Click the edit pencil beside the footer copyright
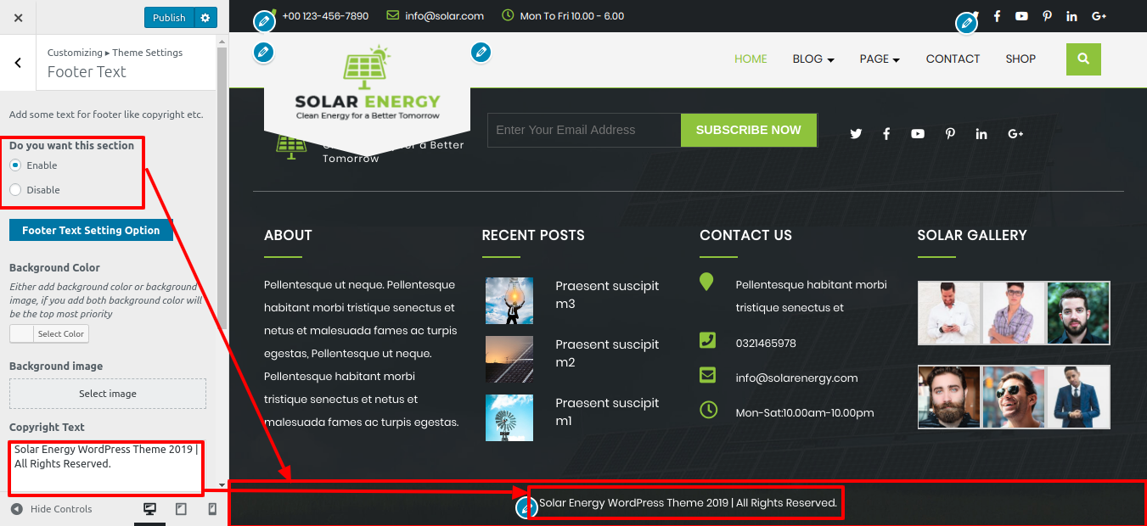The image size is (1147, 526). click(x=526, y=507)
